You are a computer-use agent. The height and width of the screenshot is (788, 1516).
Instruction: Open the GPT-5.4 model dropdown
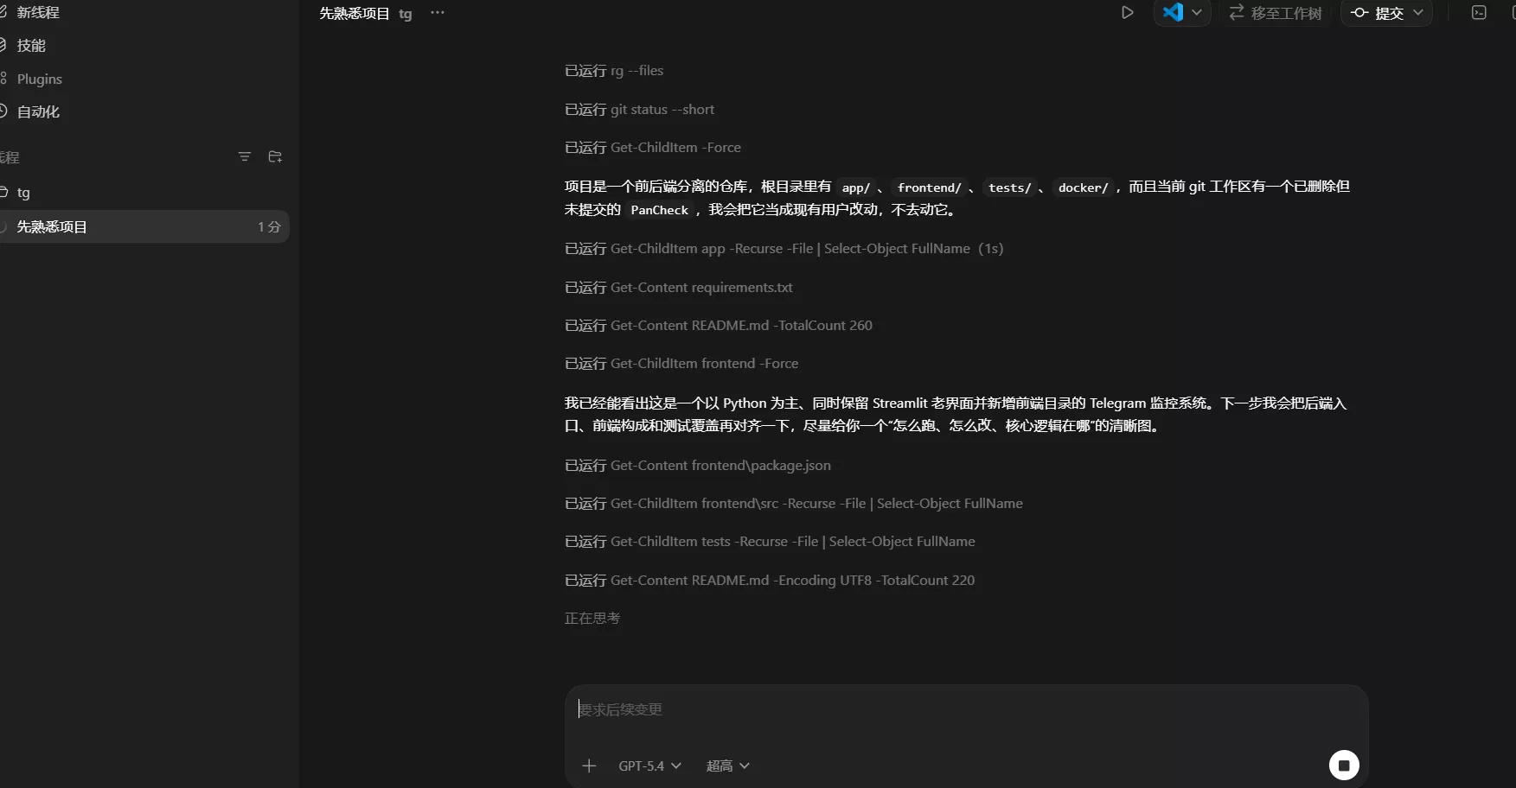point(649,766)
